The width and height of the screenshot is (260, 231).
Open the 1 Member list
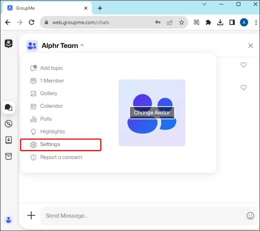click(47, 81)
